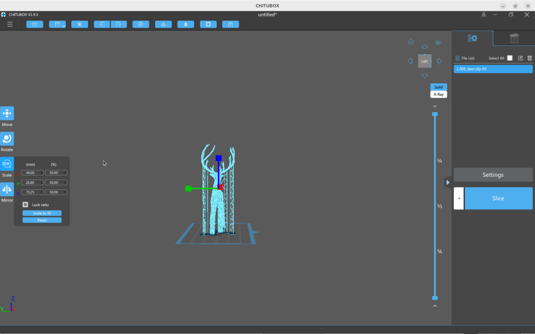The image size is (535, 334).
Task: Collapse the right panel with side arrow
Action: [x=448, y=182]
